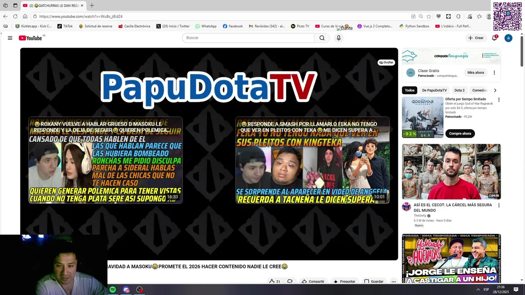Open the Hablando Huevadas video thumbnail
The image size is (525, 295).
[451, 259]
